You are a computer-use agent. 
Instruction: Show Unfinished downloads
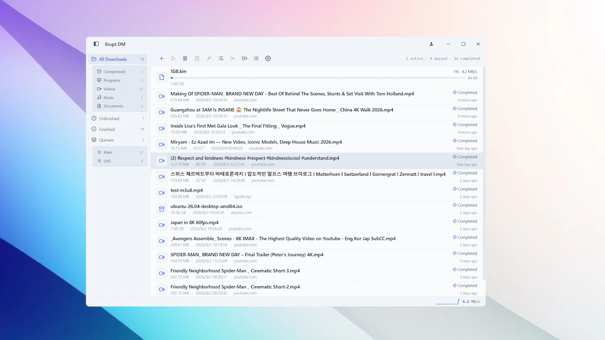tap(118, 119)
